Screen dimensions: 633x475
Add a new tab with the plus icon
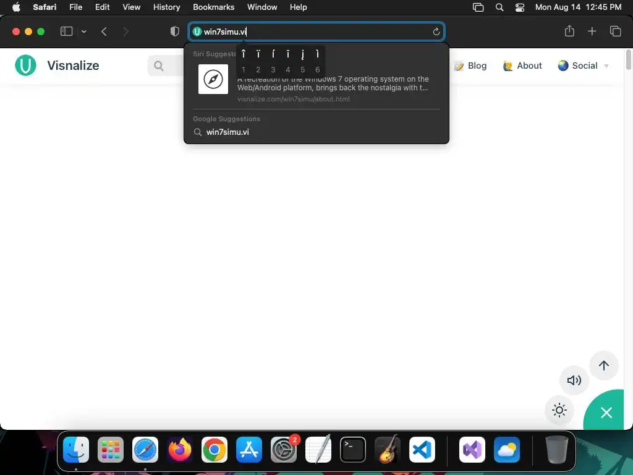pyautogui.click(x=592, y=31)
